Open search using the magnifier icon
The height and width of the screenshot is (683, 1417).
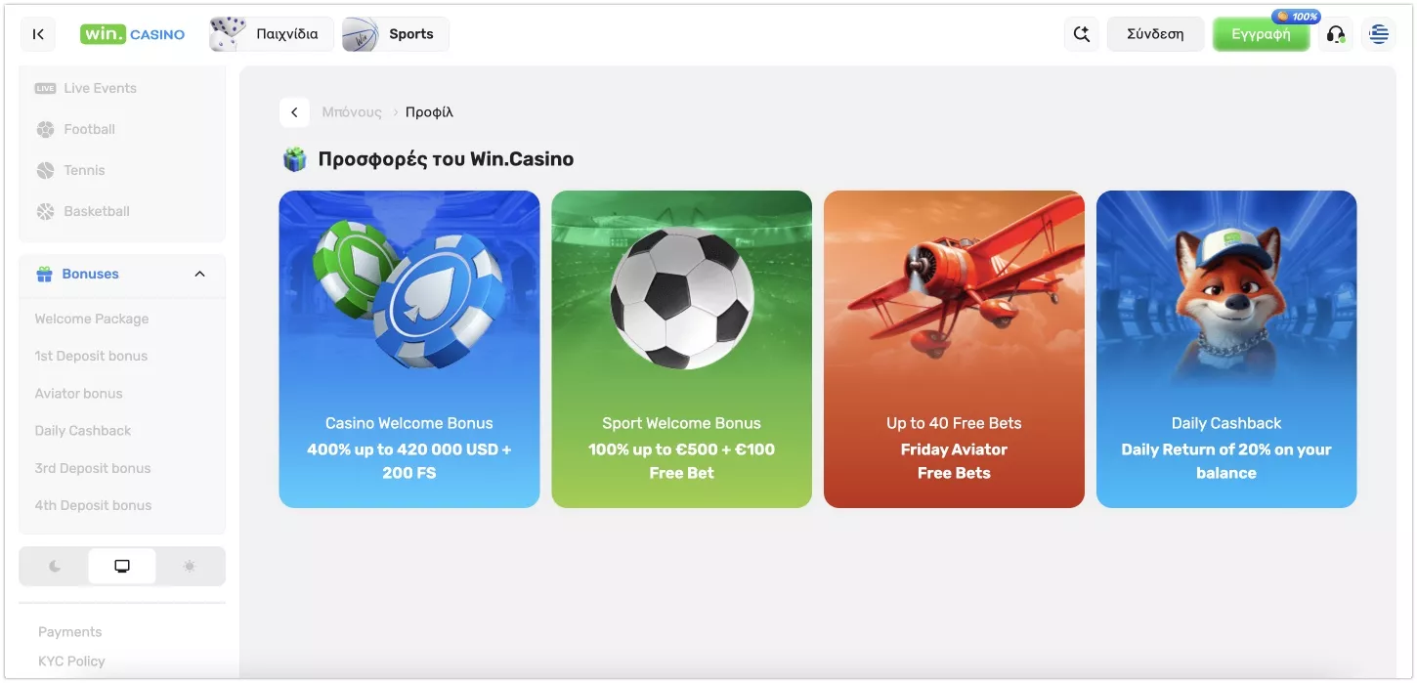coord(1081,34)
